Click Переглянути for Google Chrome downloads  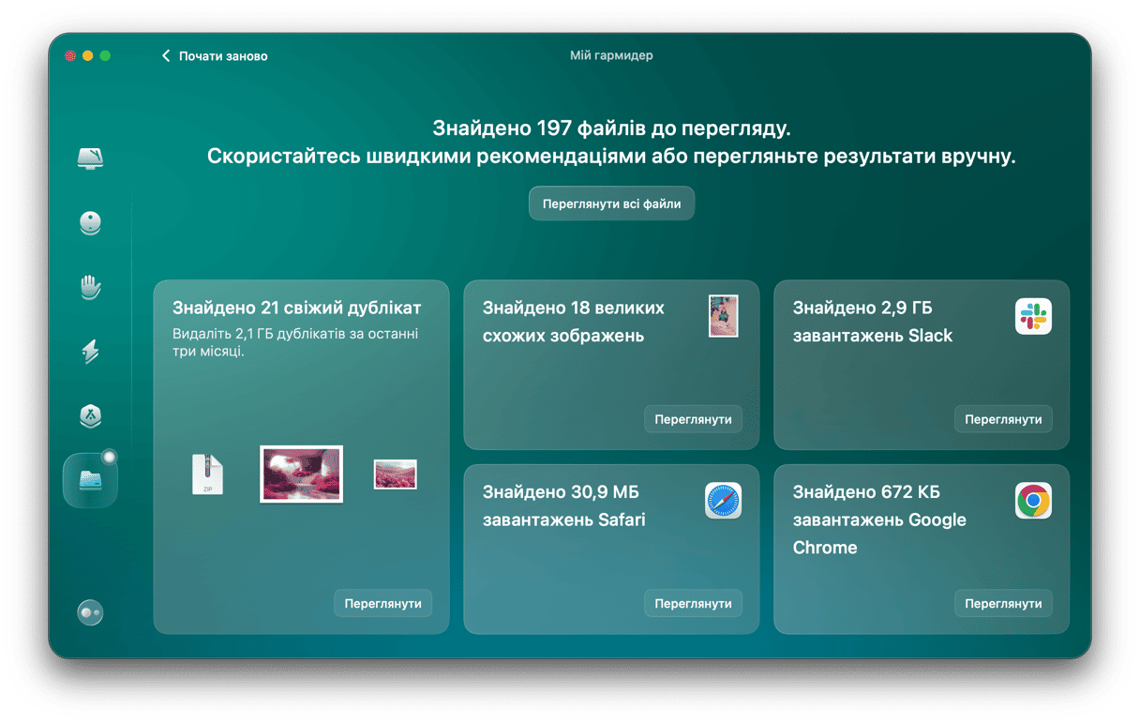(x=1003, y=604)
